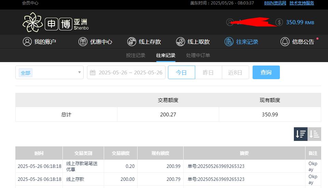Image resolution: width=328 pixels, height=188 pixels.
Task: Open 优惠中心 menu
Action: 95,42
